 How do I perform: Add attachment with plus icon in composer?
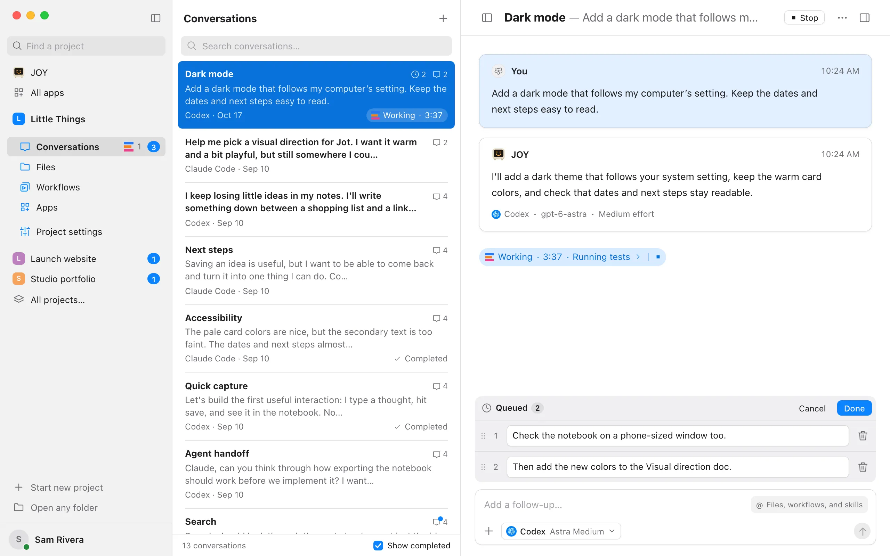[489, 531]
